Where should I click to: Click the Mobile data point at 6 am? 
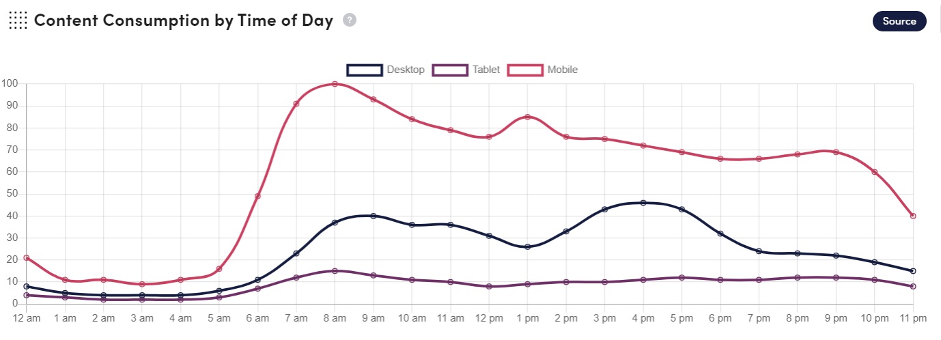pyautogui.click(x=257, y=196)
